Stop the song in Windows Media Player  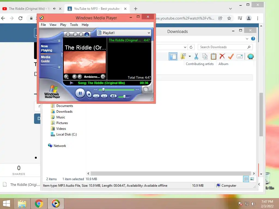pyautogui.click(x=89, y=94)
